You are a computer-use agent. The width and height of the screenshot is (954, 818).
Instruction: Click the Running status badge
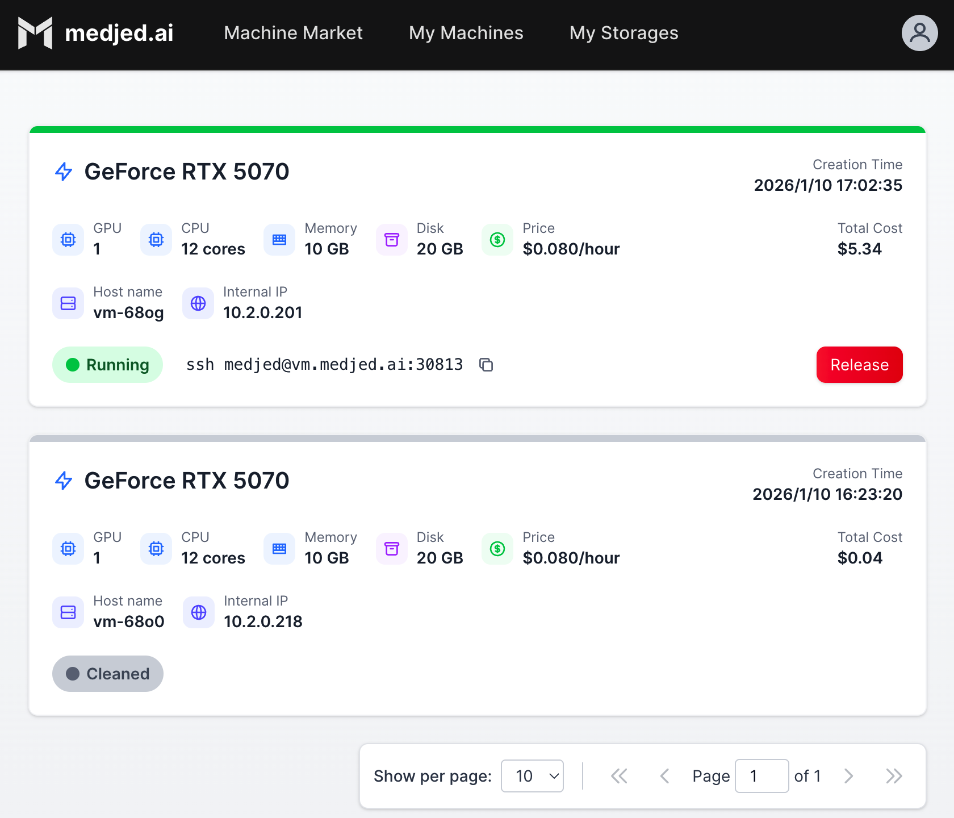[108, 365]
